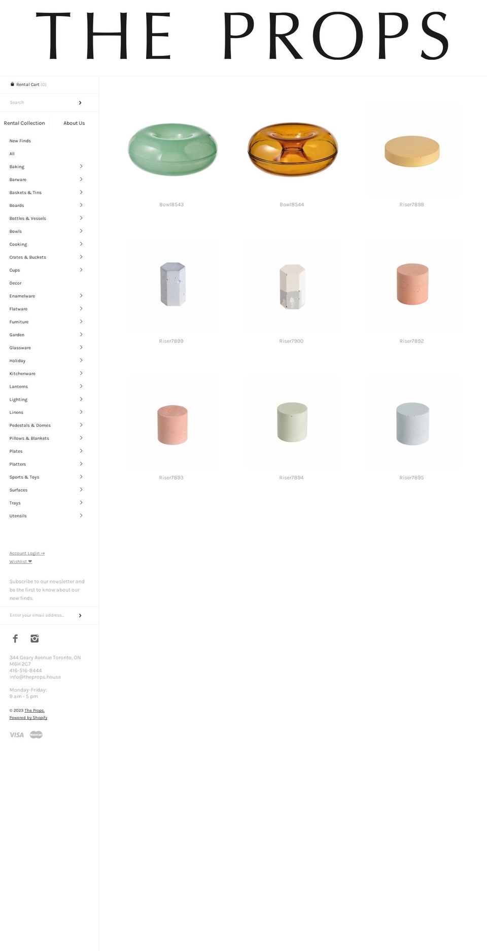The width and height of the screenshot is (487, 951).
Task: Expand the Baking category chevron
Action: click(x=81, y=166)
